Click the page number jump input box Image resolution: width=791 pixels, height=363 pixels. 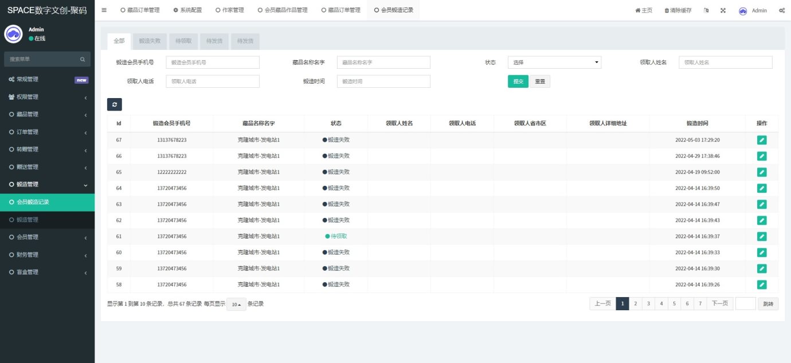[745, 304]
